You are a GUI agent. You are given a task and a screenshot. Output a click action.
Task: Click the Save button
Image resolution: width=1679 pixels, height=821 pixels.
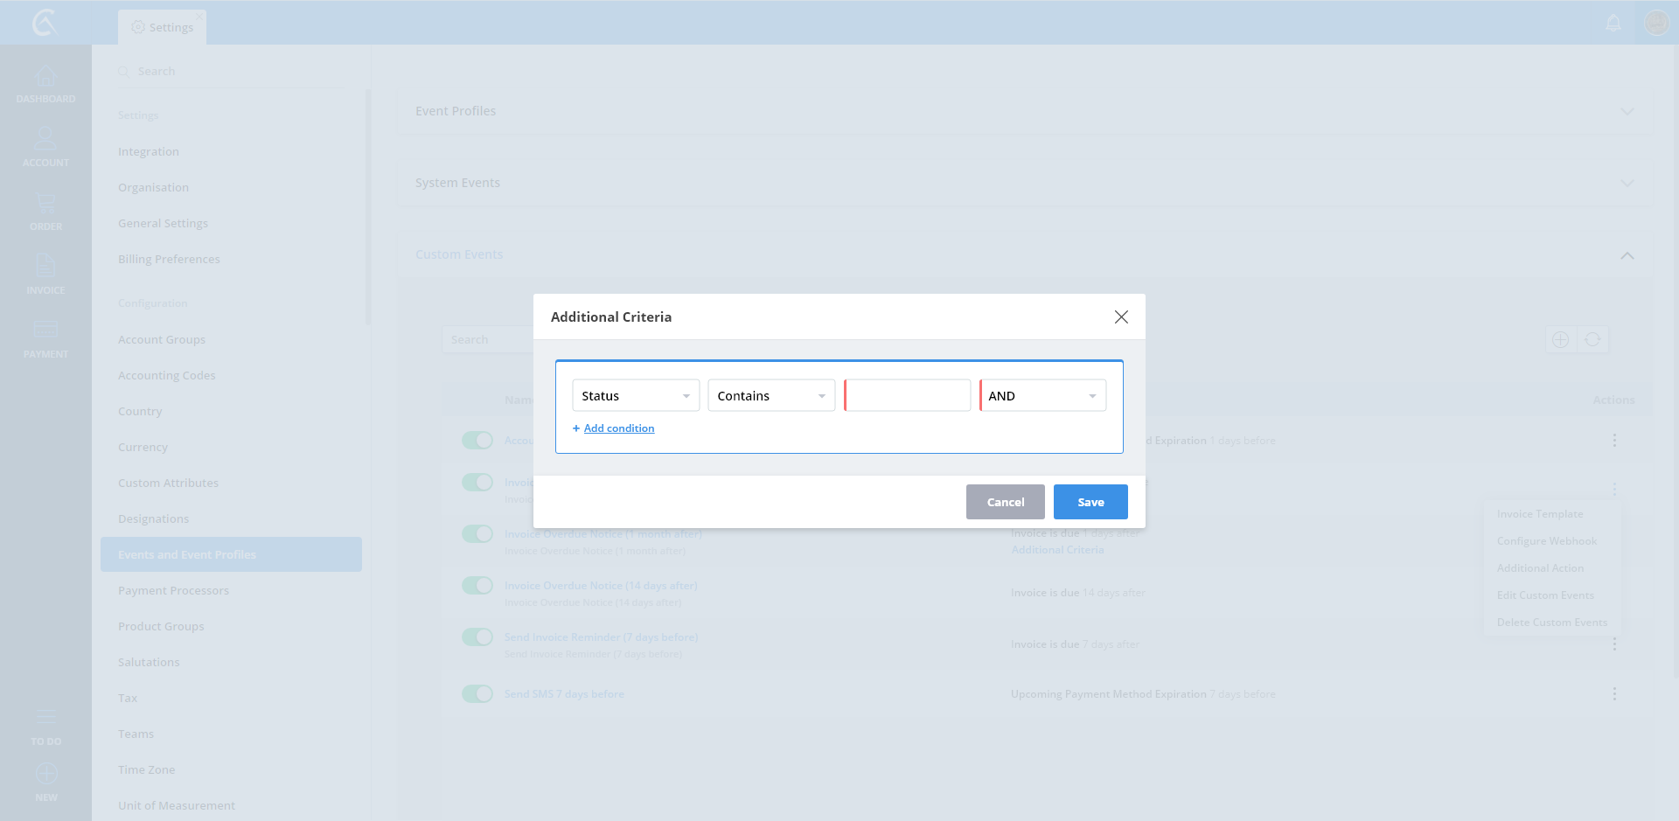(1090, 502)
